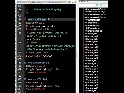Select measureAudioOut_33 in Function List
The image size is (124, 93).
[97, 12]
